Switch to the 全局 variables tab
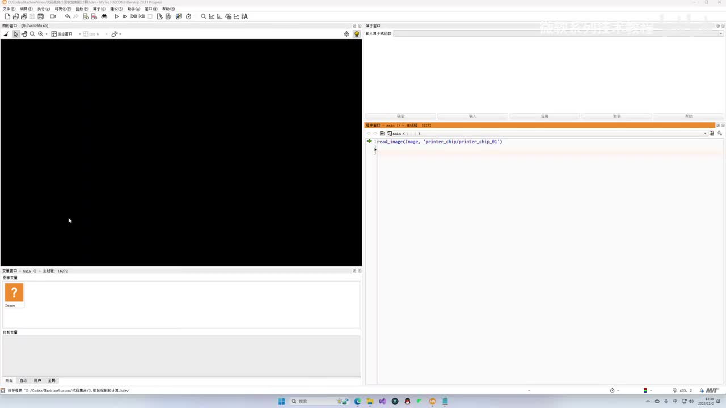This screenshot has height=408, width=726. 52,381
